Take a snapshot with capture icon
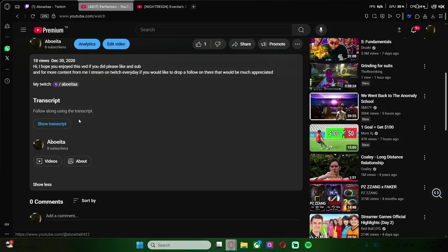Screen dimensions: 448x252 374,16
